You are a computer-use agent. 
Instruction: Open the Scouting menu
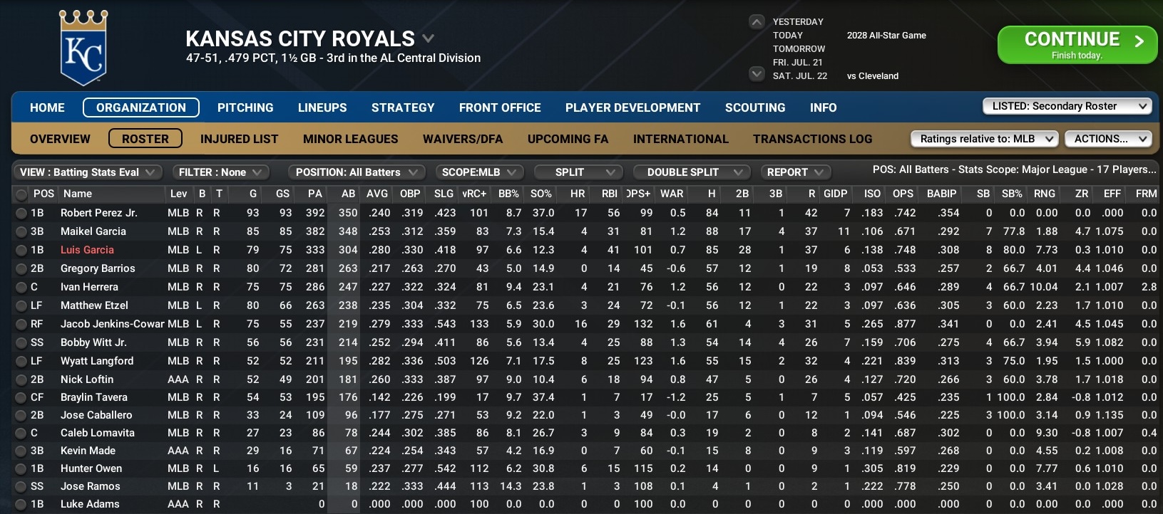click(755, 107)
